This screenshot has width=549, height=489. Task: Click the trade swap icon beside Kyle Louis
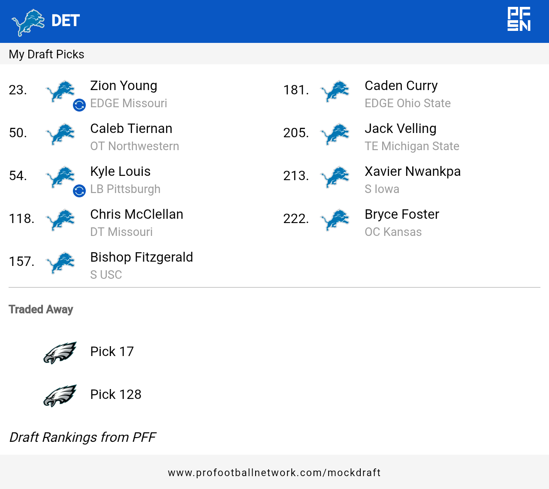79,191
